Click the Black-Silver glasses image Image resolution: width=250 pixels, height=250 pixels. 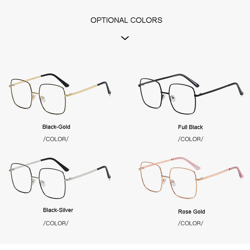pyautogui.click(x=60, y=178)
